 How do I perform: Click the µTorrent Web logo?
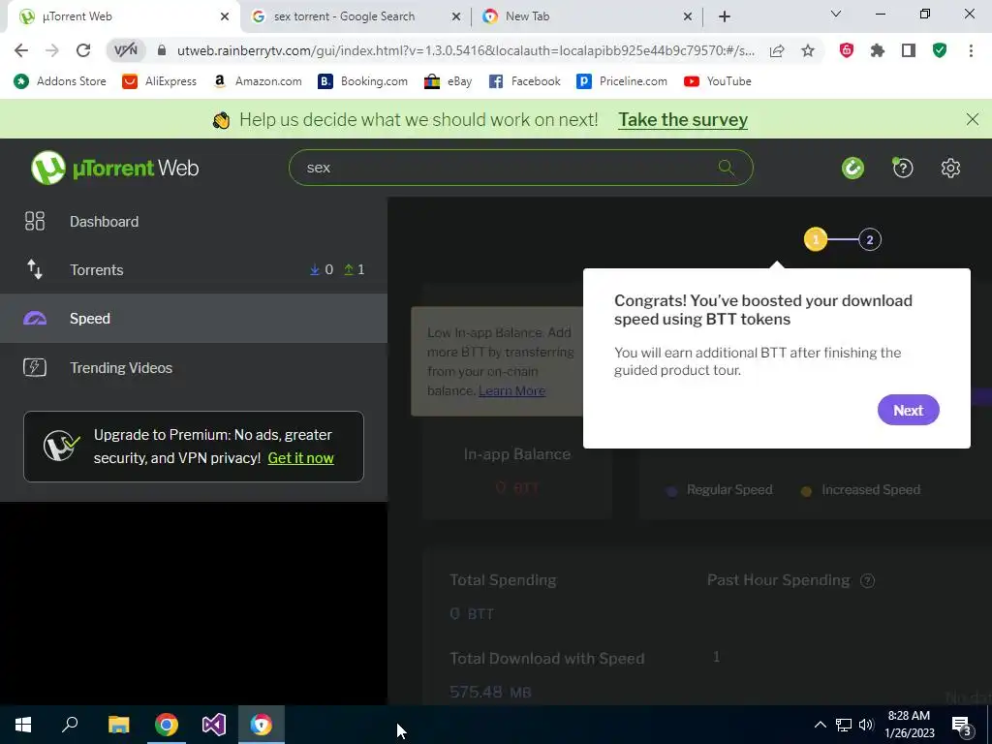(x=115, y=168)
